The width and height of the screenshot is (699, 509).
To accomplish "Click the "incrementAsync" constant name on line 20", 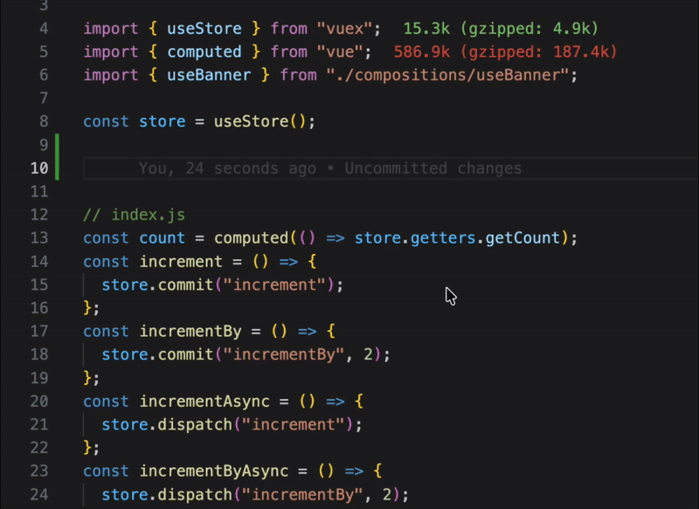I will click(204, 402).
